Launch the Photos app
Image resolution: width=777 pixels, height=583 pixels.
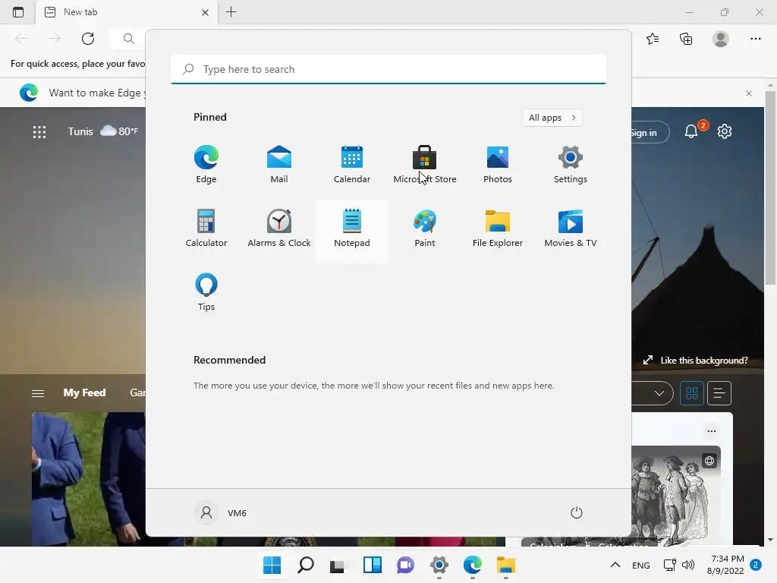498,165
